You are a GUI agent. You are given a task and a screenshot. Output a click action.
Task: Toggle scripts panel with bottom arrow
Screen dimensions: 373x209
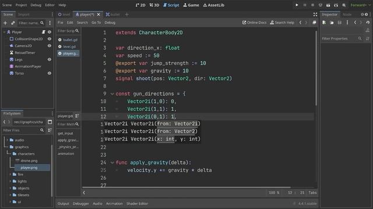[84, 193]
